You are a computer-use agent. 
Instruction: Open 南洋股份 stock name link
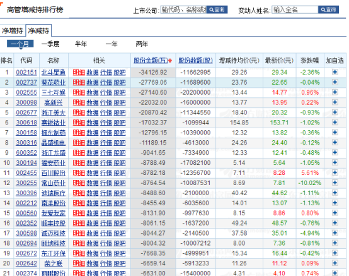[x=54, y=203]
